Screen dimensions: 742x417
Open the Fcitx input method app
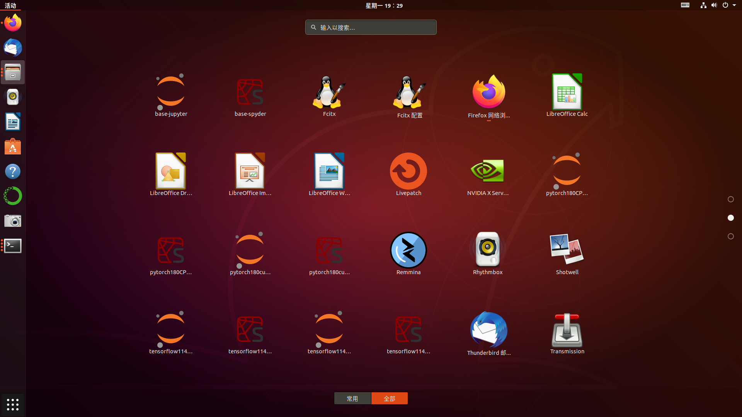[329, 95]
